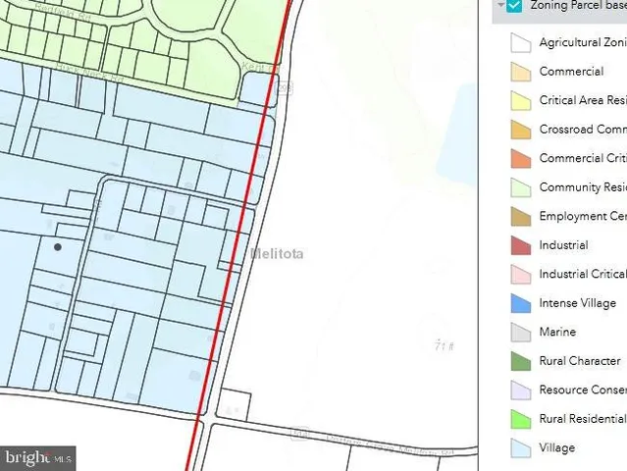The height and width of the screenshot is (471, 627).
Task: Click the bright green Rural Residential swatch
Action: click(520, 419)
